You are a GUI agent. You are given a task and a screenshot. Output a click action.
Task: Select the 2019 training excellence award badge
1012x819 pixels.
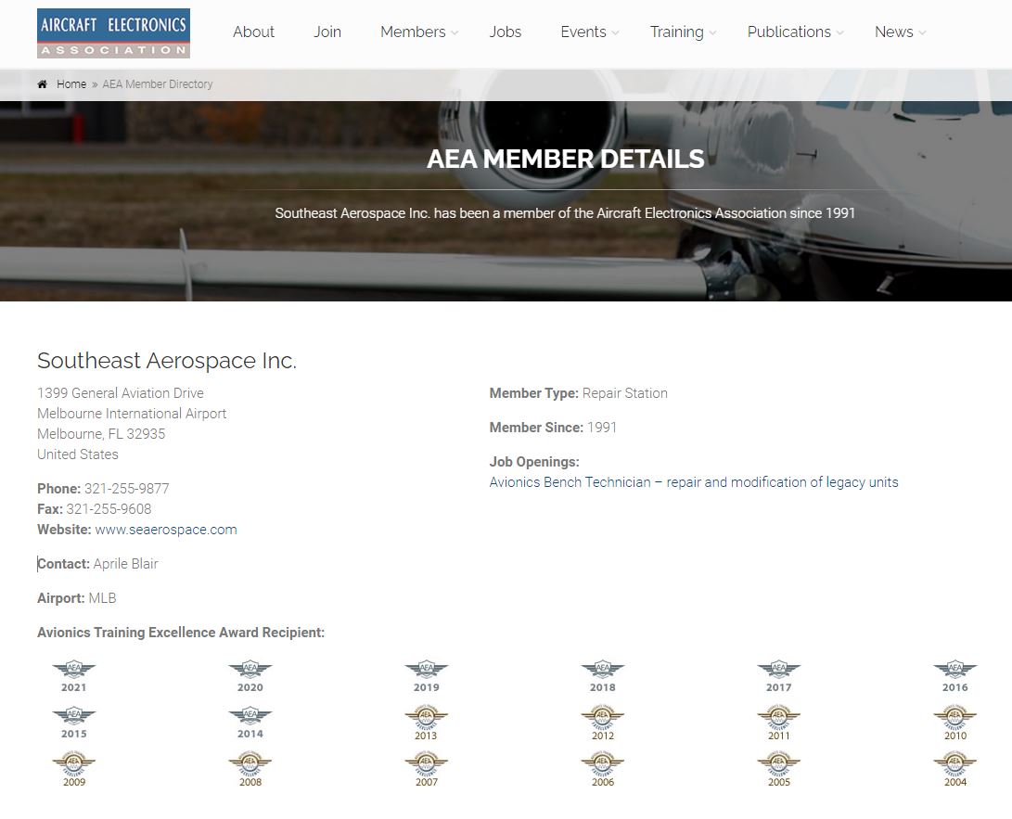(x=426, y=676)
